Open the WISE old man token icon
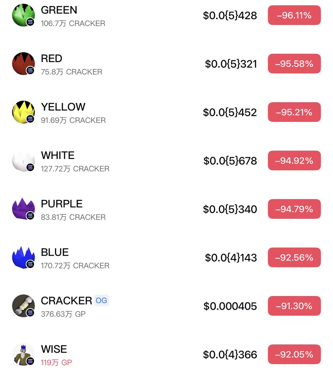 [x=24, y=354]
